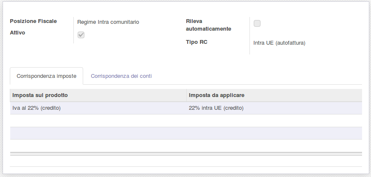This screenshot has width=371, height=177.
Task: Click the 22% intra UE (credito) cell
Action: click(216, 108)
